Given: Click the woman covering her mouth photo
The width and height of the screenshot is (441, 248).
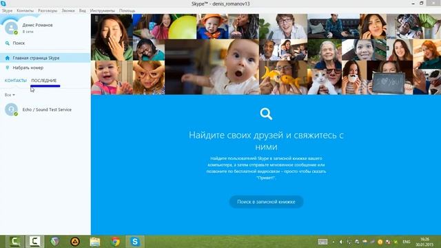Looking at the screenshot, I should point(112,37).
